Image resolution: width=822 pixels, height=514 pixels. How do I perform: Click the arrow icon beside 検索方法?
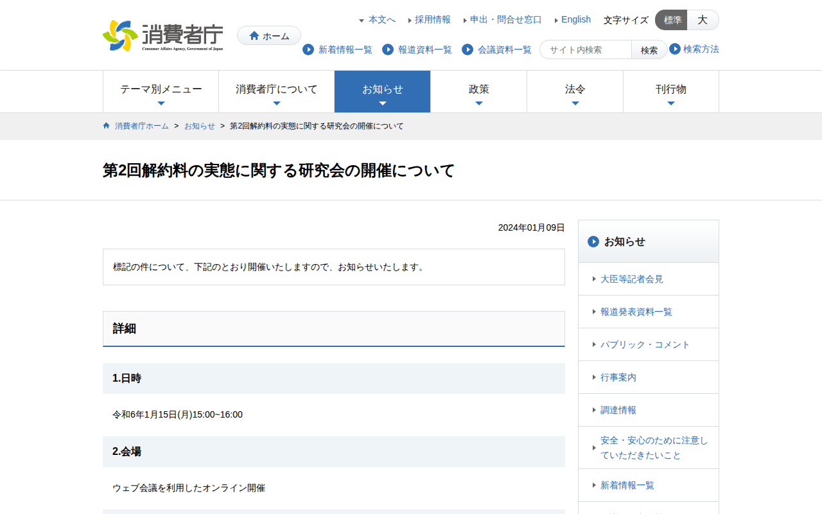pos(675,49)
